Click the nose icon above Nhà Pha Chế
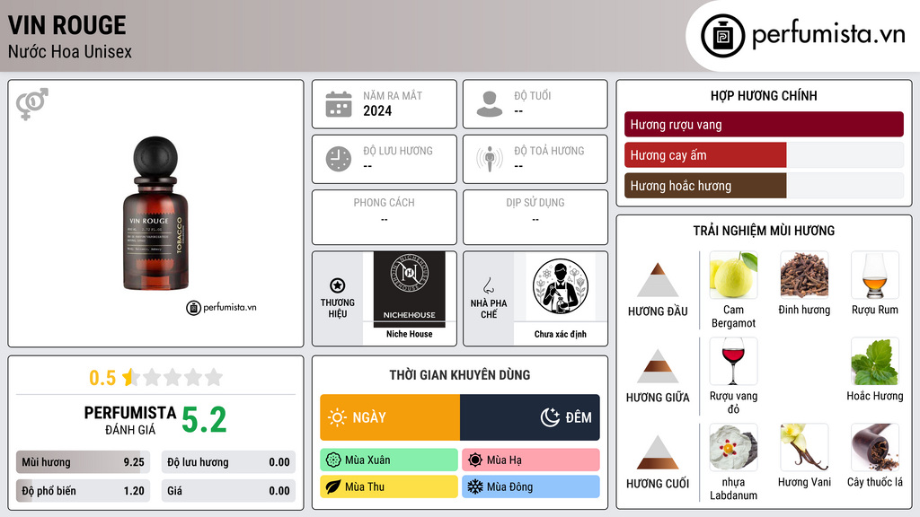 coord(488,285)
